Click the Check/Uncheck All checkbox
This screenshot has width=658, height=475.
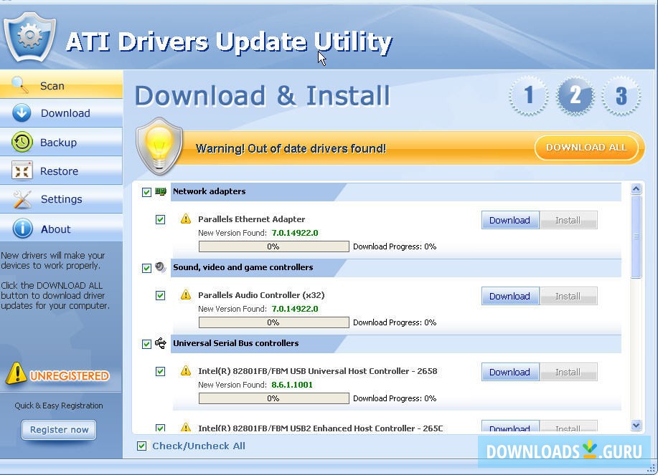point(141,446)
